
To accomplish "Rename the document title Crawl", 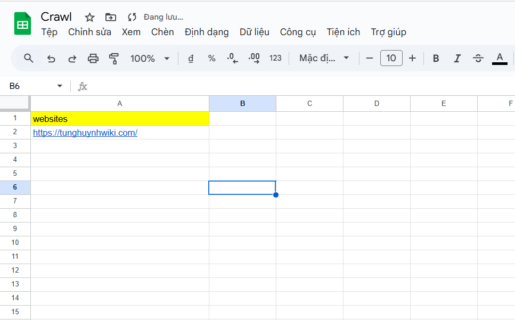I will point(56,17).
